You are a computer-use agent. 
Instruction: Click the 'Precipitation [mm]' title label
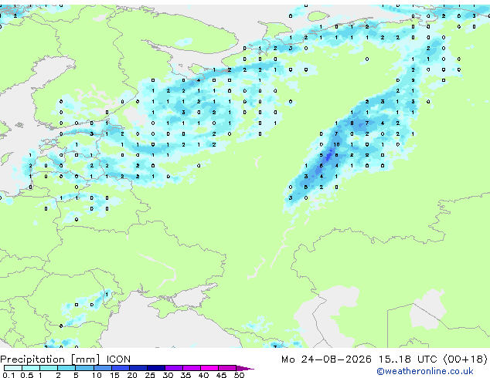point(50,359)
